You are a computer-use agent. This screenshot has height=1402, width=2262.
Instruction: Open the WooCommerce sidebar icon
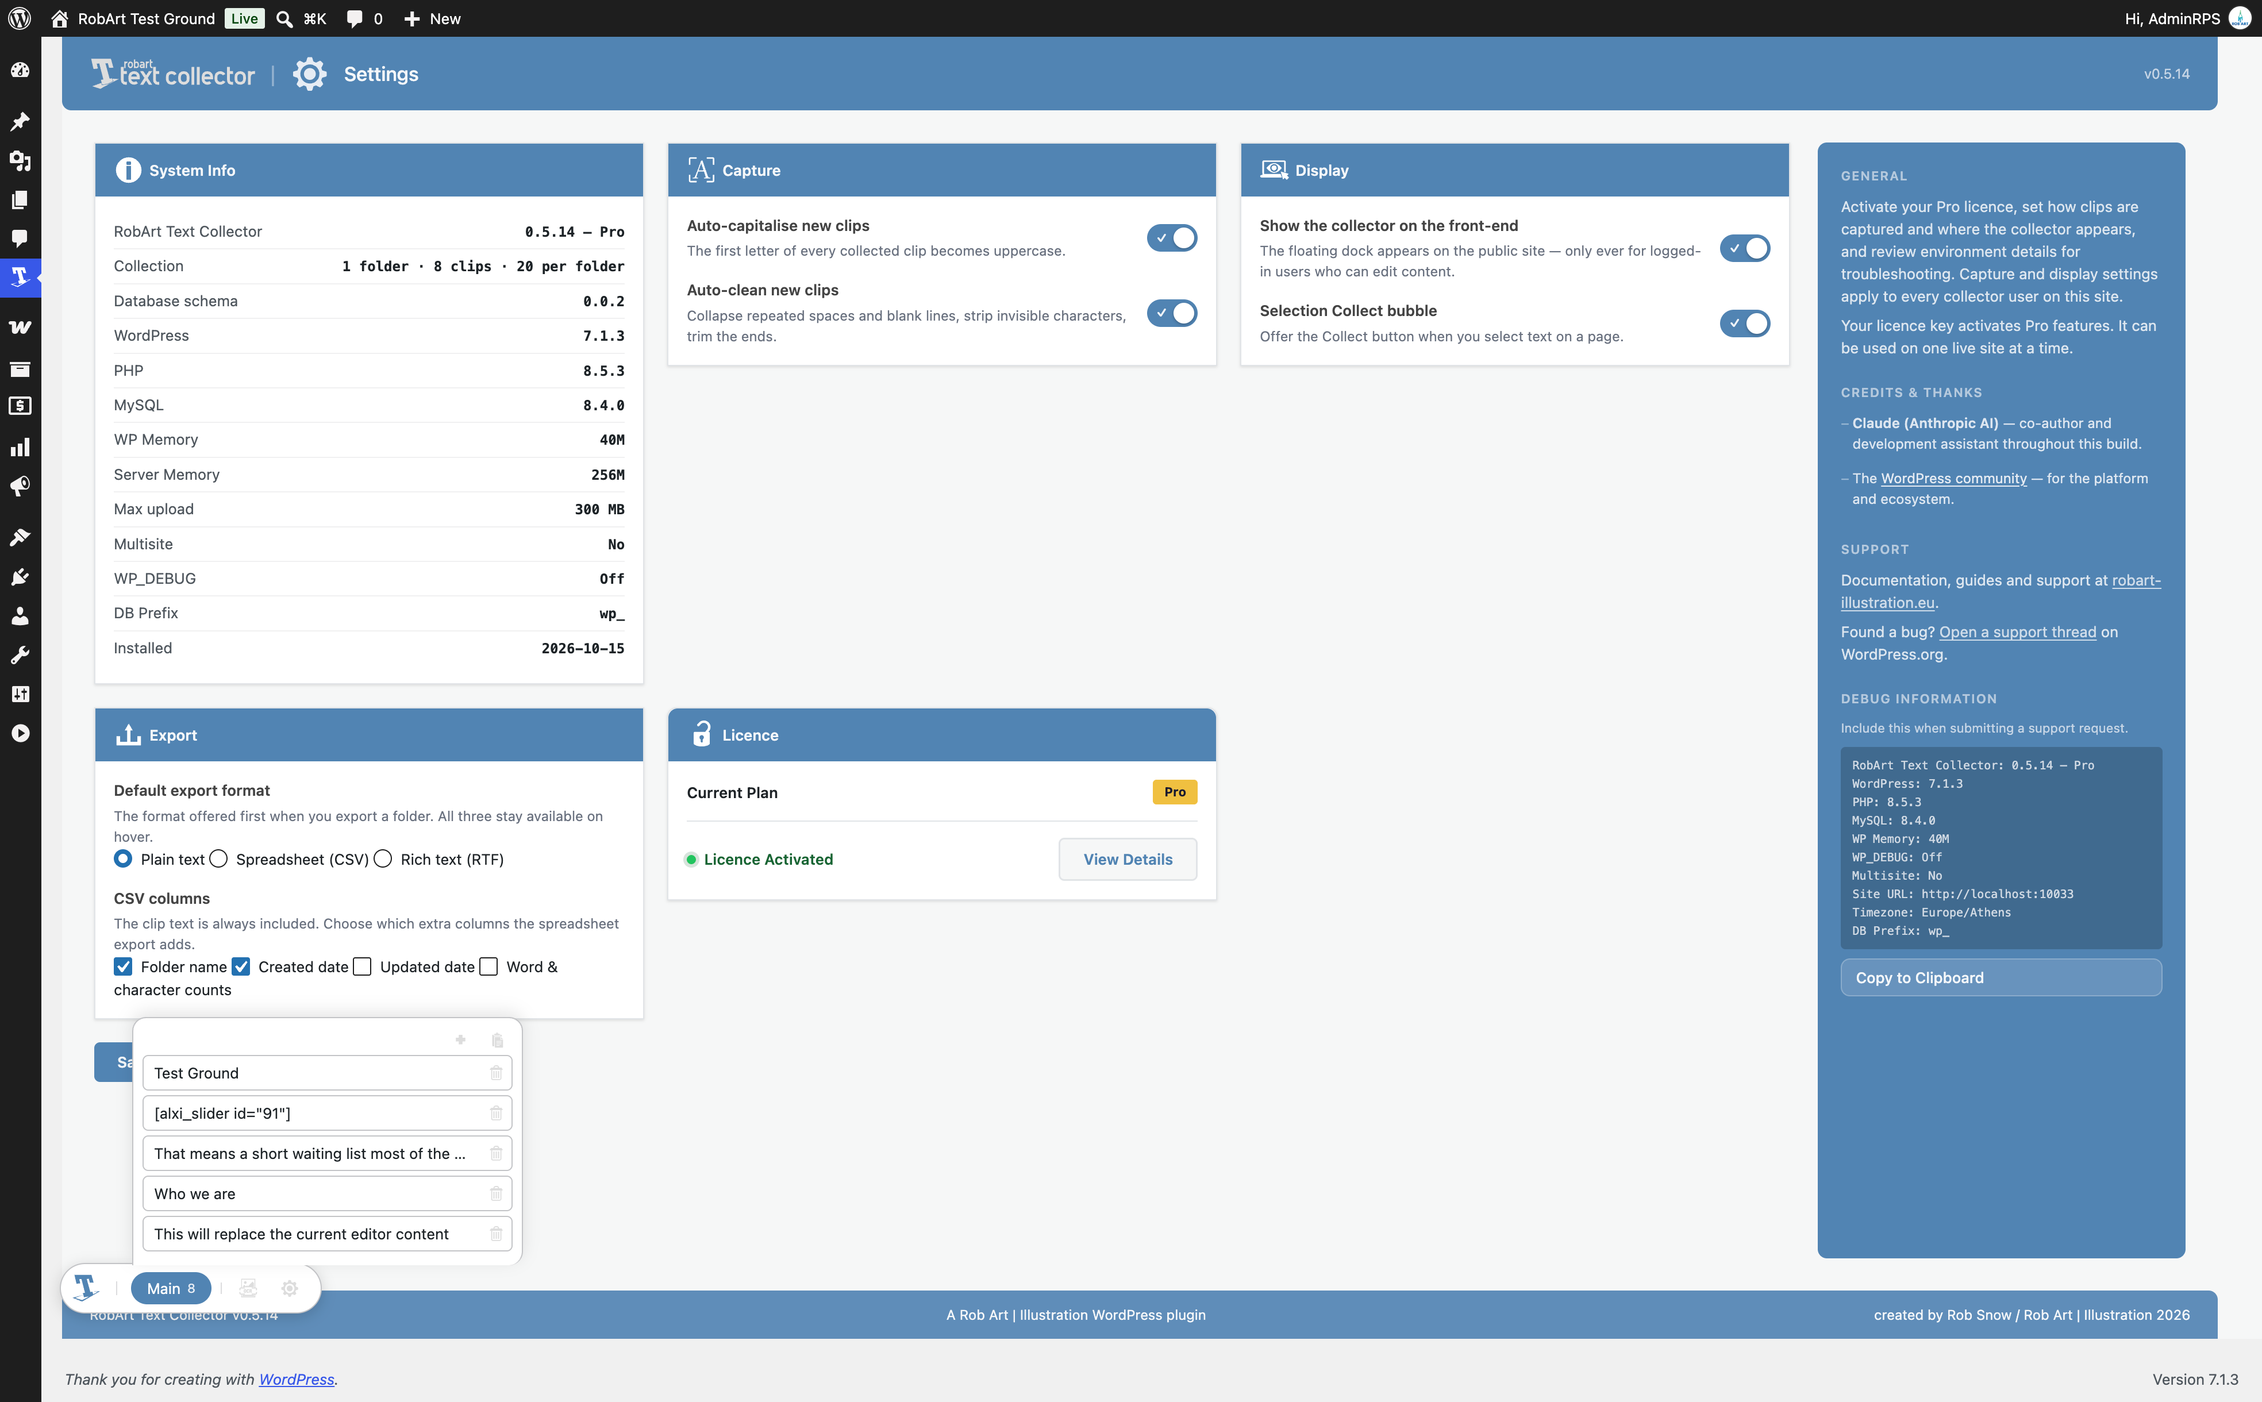20,328
